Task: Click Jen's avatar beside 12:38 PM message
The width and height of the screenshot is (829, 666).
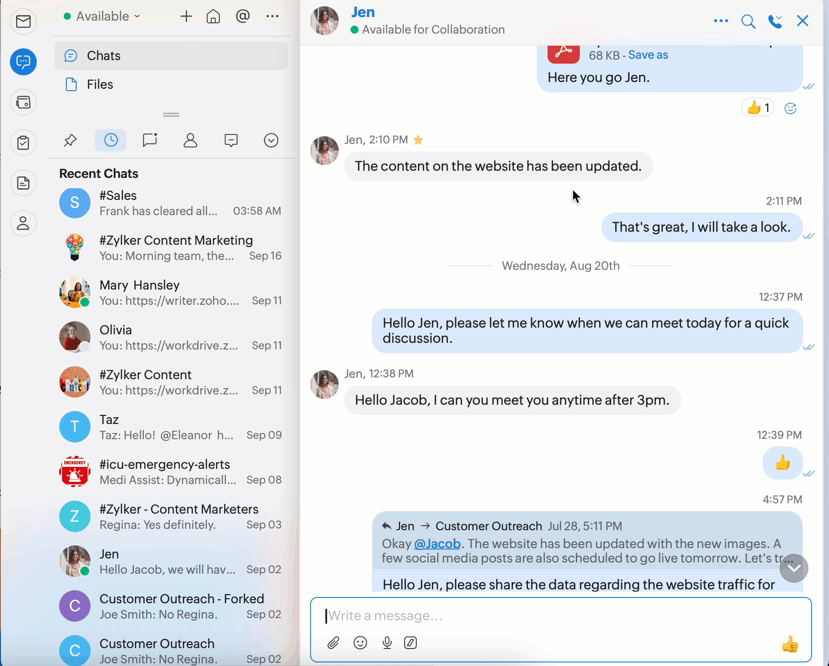Action: [325, 385]
